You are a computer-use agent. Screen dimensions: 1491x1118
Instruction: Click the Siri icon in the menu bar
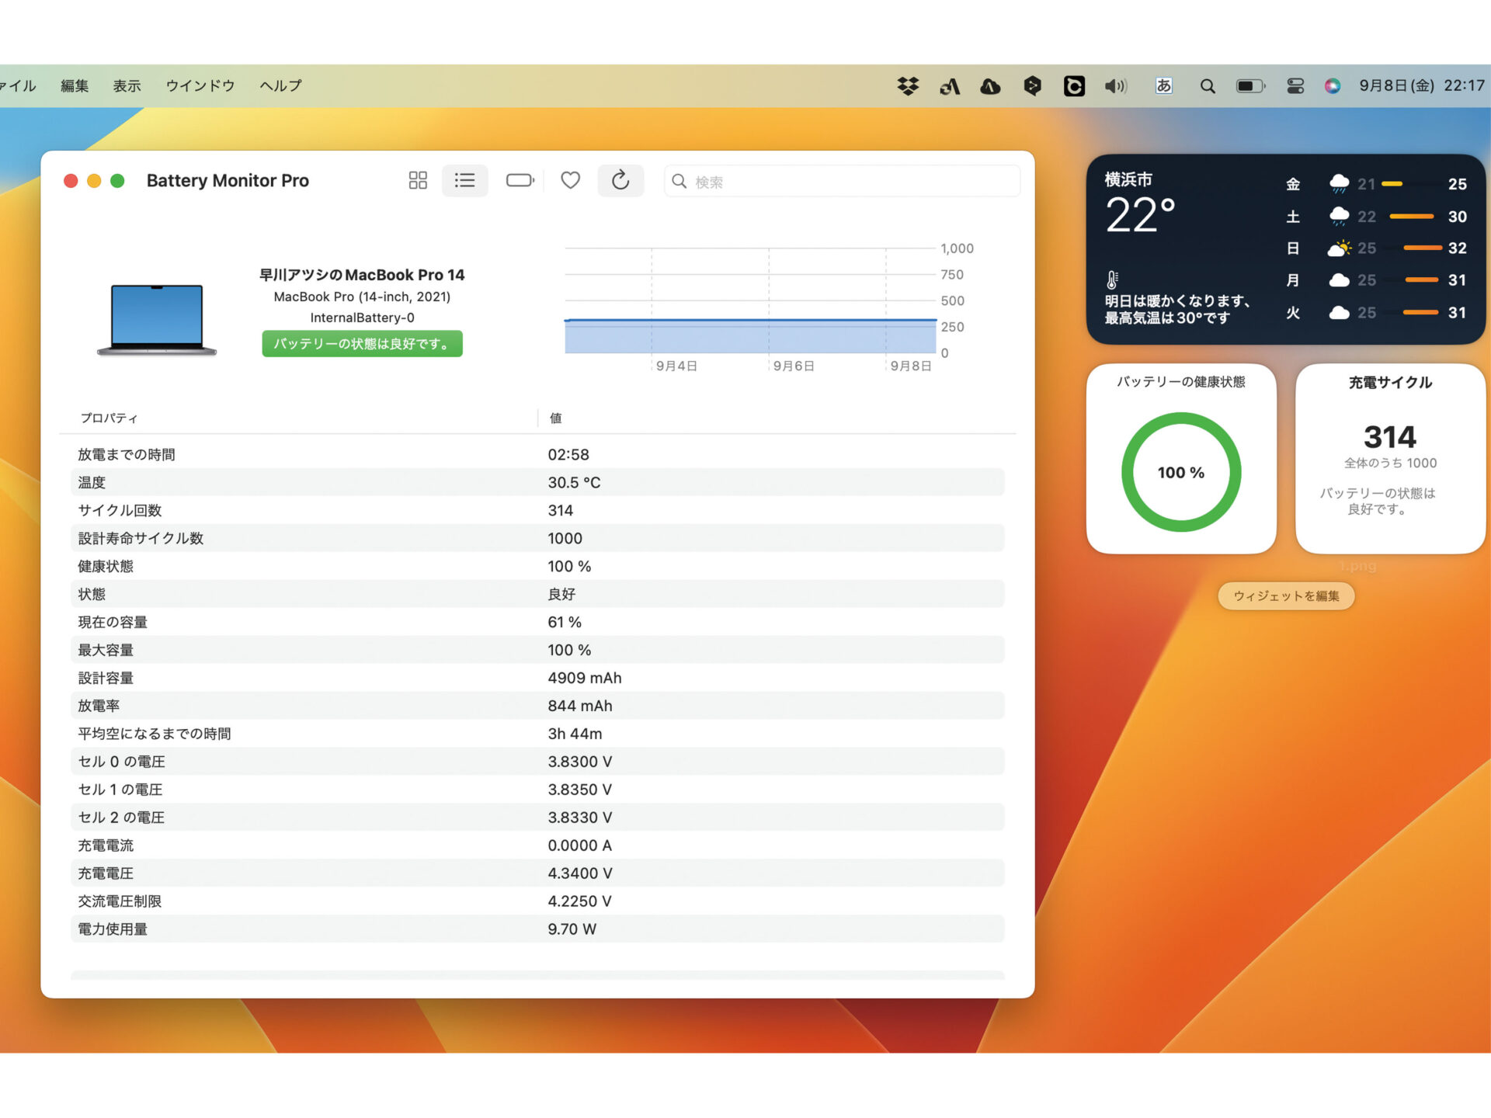1333,86
